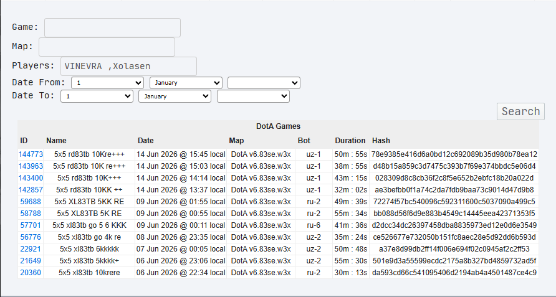Click the Search button
Viewport: 556px width, 297px height.
pyautogui.click(x=520, y=111)
